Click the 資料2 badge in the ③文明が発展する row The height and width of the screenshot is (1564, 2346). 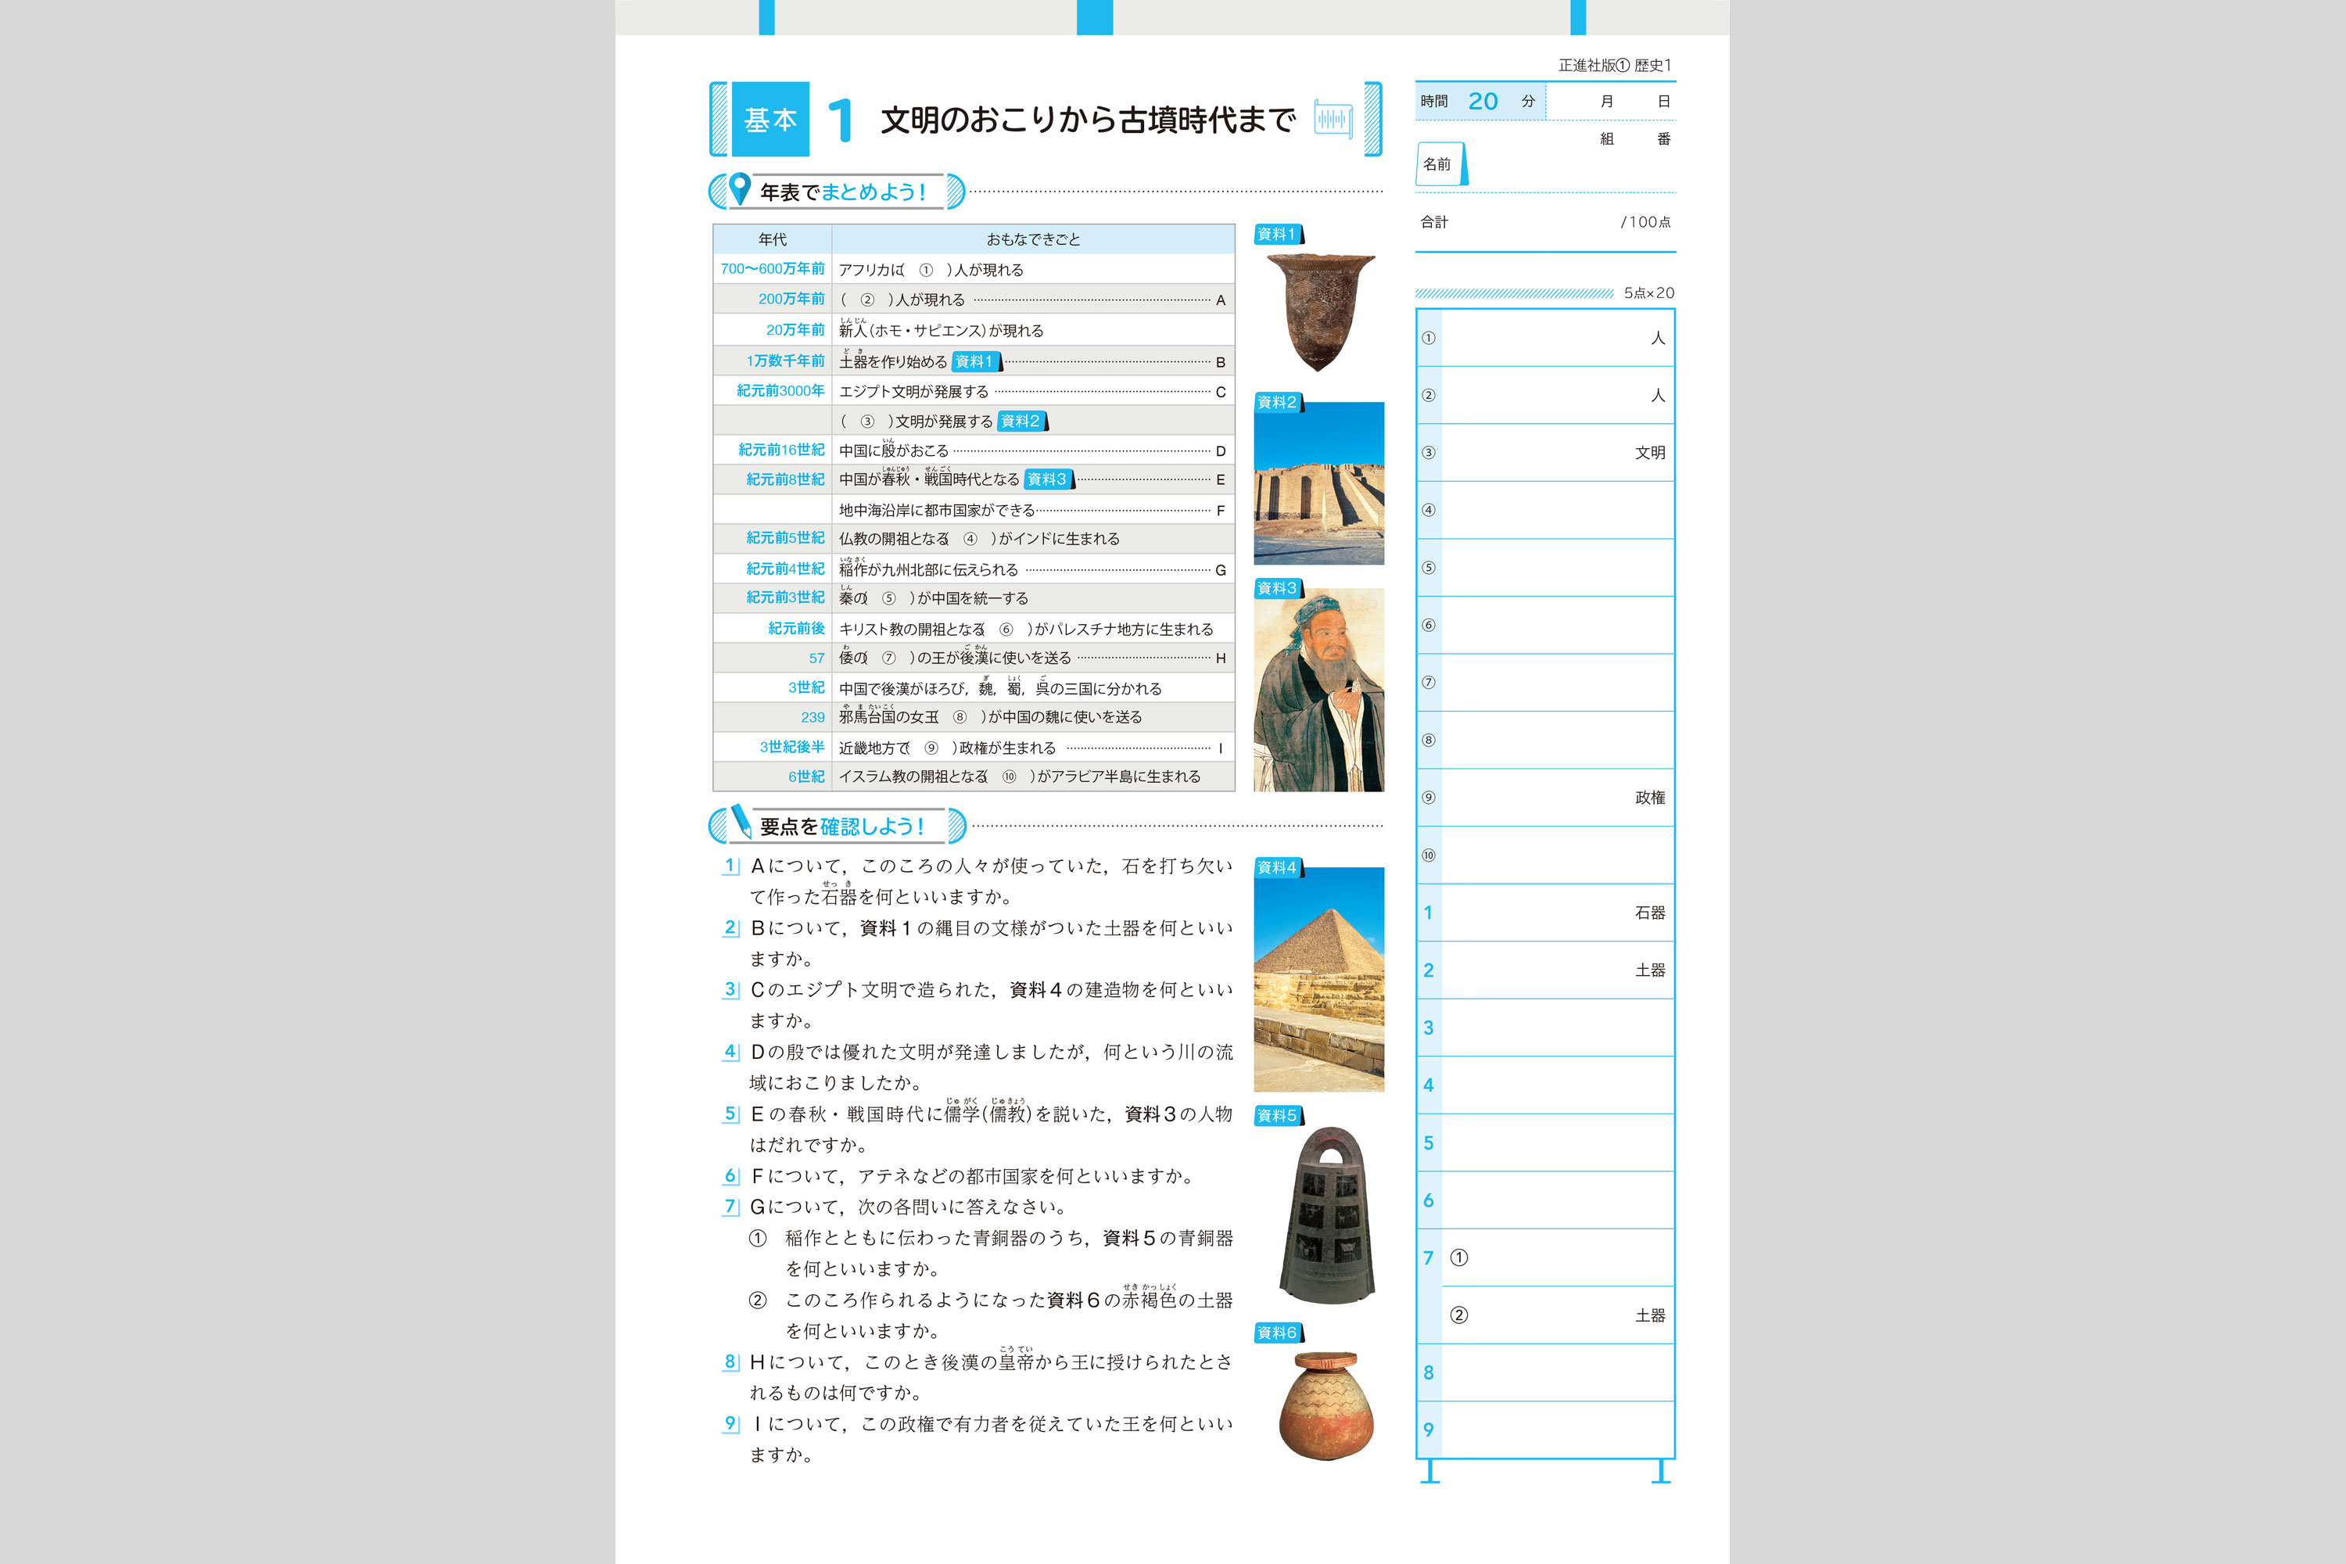[1021, 421]
